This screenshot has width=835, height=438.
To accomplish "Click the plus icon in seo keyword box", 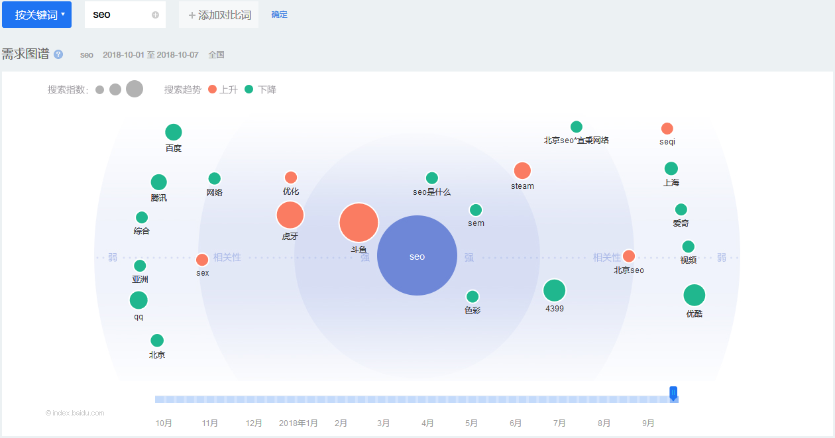I will click(x=155, y=15).
